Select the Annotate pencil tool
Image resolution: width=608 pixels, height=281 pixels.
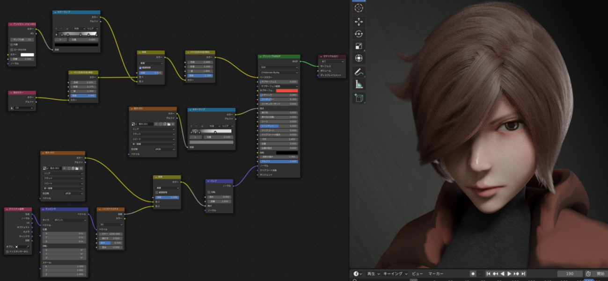coord(359,72)
